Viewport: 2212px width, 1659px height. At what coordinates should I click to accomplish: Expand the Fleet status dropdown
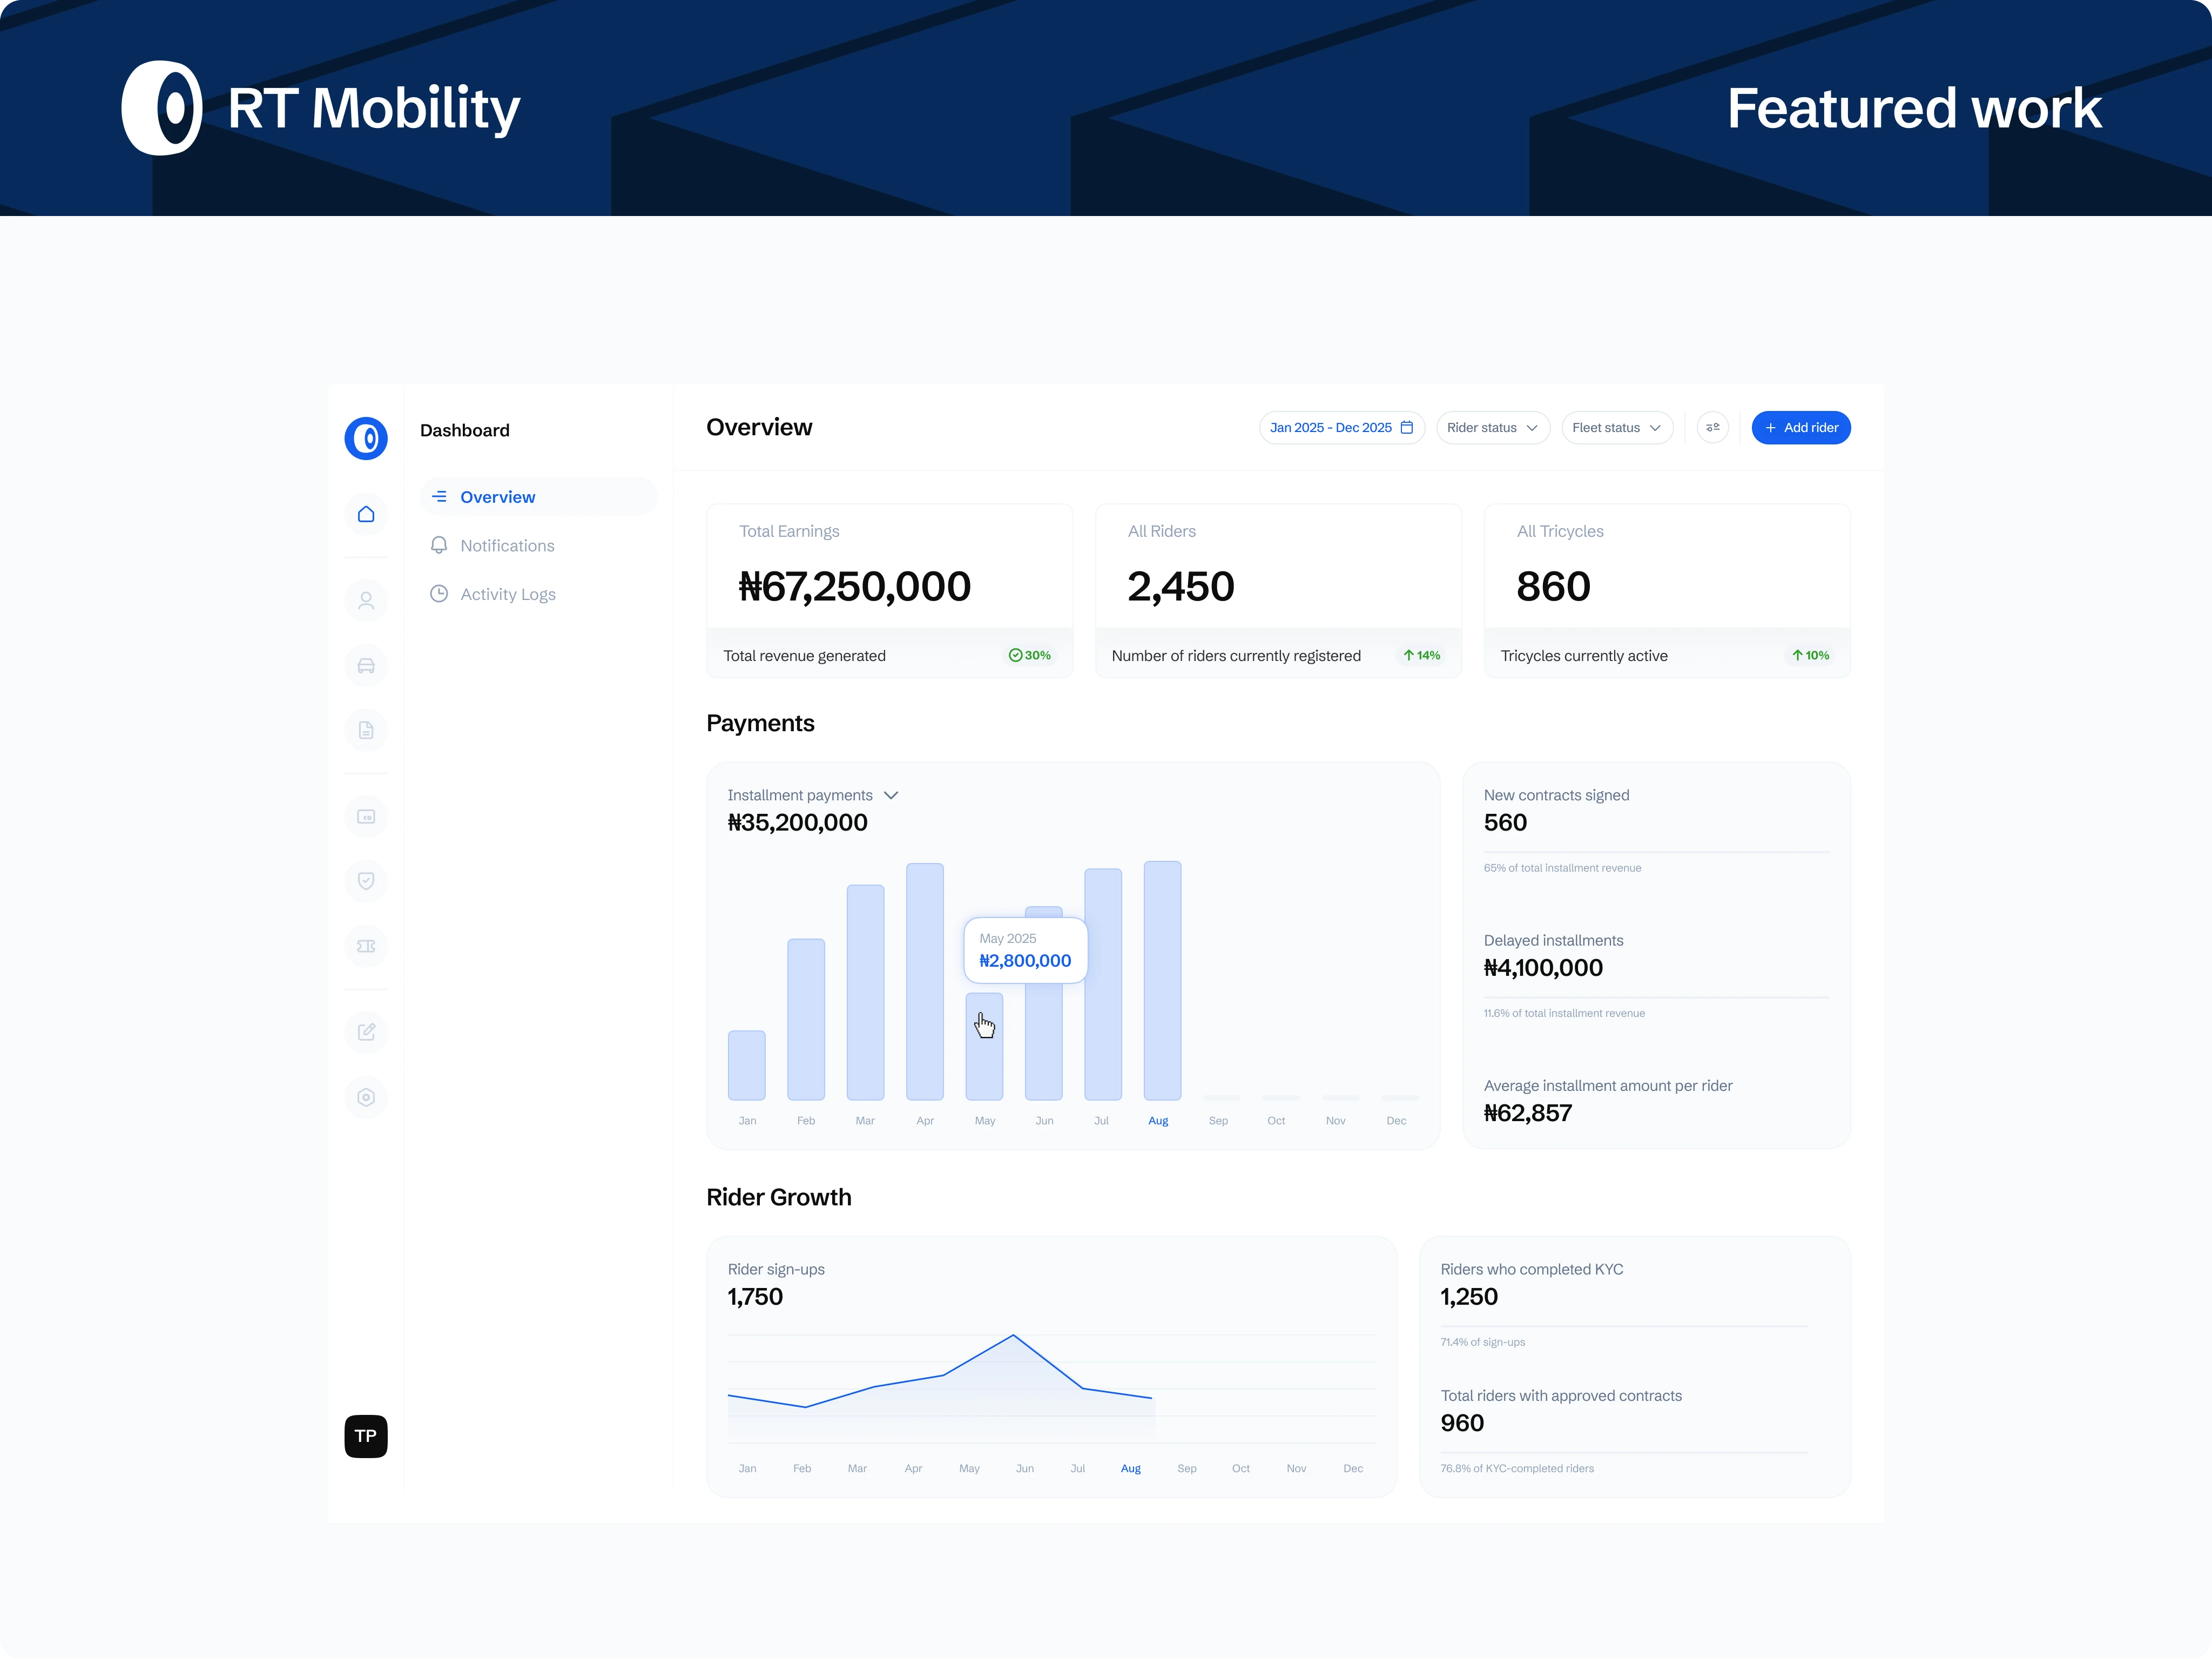(1616, 428)
